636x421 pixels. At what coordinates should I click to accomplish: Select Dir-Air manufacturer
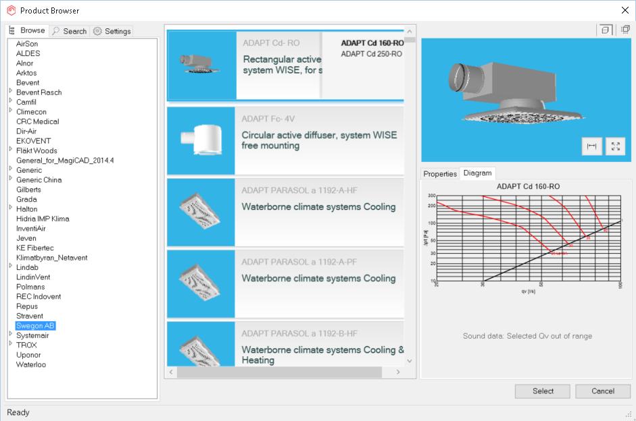click(x=26, y=131)
